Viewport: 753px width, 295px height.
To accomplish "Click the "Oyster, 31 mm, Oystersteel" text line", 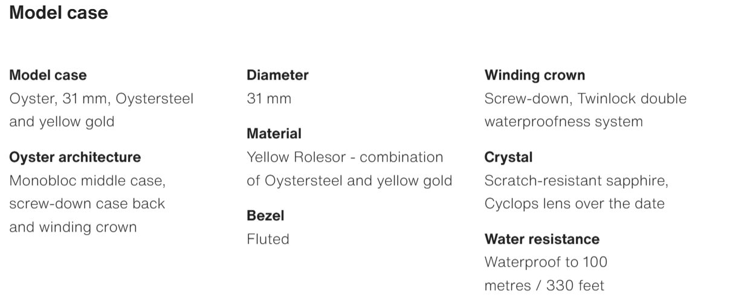I will [x=101, y=99].
